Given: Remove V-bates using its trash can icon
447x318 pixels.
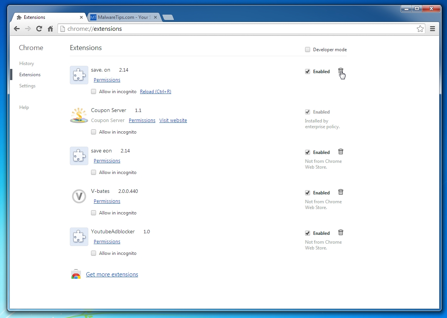Looking at the screenshot, I should (x=341, y=192).
